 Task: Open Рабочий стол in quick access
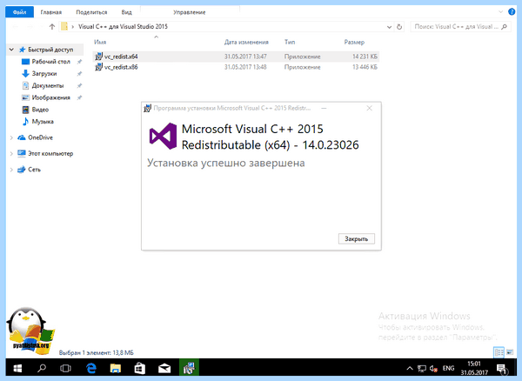[50, 62]
